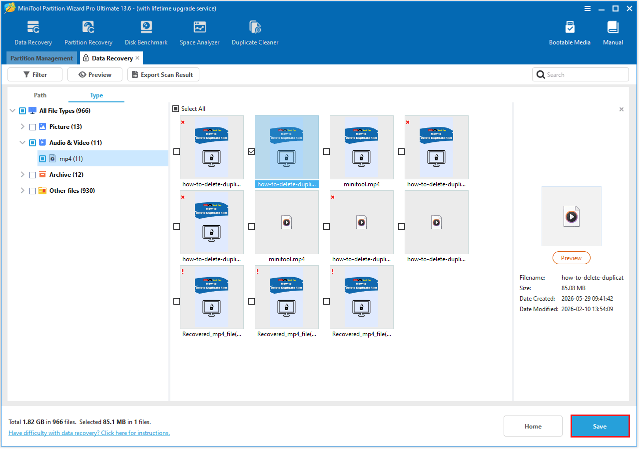Screen dimensions: 640x449
Task: Expand the Archive (12) node
Action: tap(22, 175)
